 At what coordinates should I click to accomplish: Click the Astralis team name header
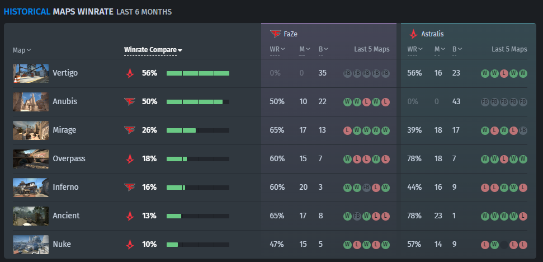pos(432,34)
